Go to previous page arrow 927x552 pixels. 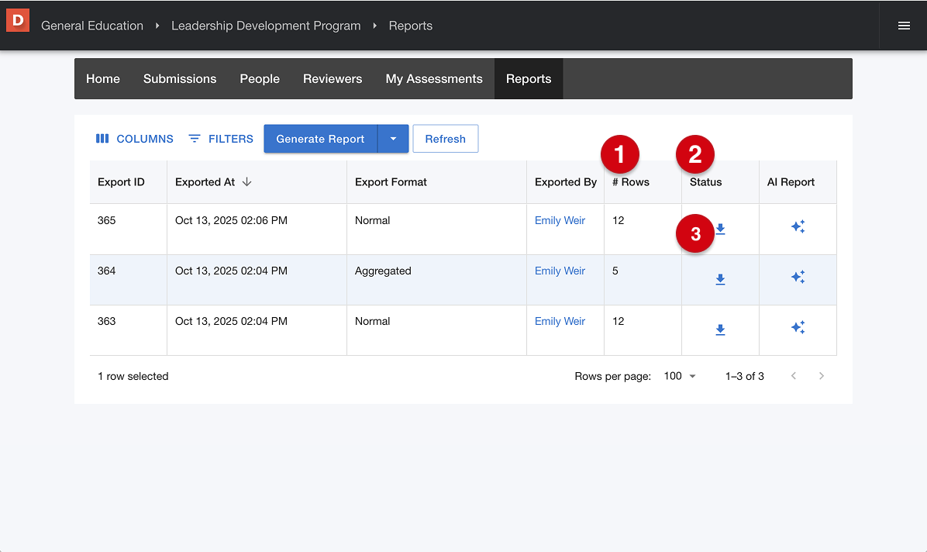[794, 376]
